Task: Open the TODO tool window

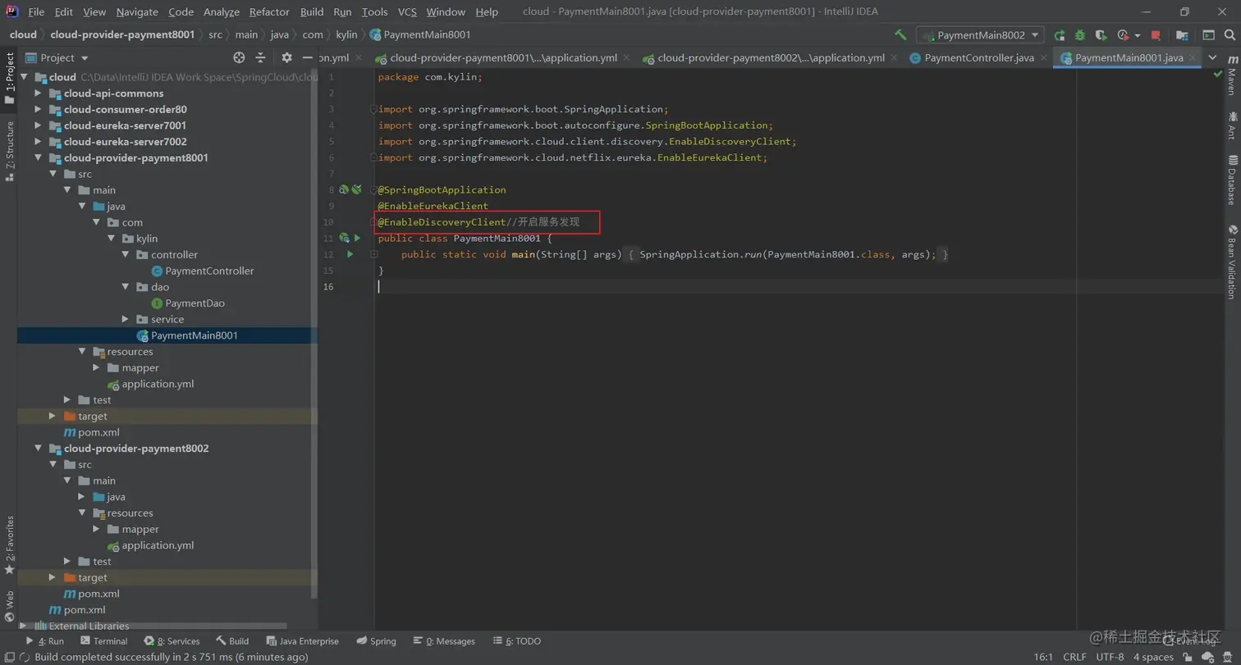Action: coord(516,641)
